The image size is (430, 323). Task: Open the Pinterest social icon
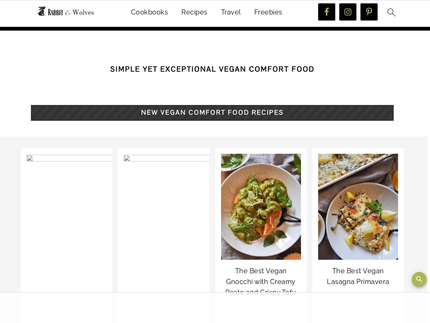369,12
